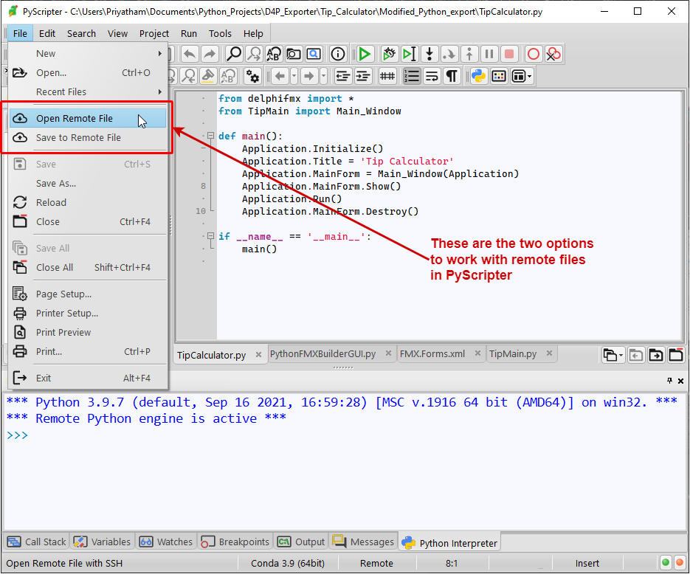The height and width of the screenshot is (574, 690).
Task: Click the Abort Debugging circle icon
Action: (534, 54)
